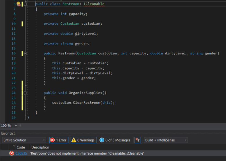Collapse the Restroom constructor outline region

[x=25, y=53]
